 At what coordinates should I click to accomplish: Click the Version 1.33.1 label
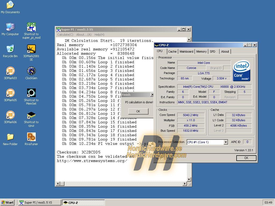pyautogui.click(x=244, y=150)
